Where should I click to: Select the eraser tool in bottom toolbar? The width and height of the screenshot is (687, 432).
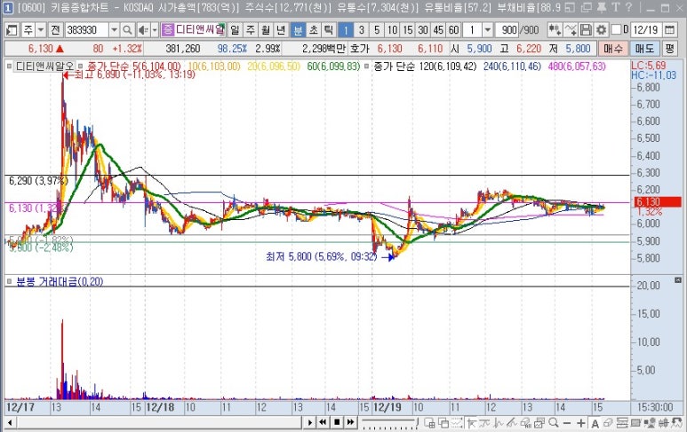[608, 423]
